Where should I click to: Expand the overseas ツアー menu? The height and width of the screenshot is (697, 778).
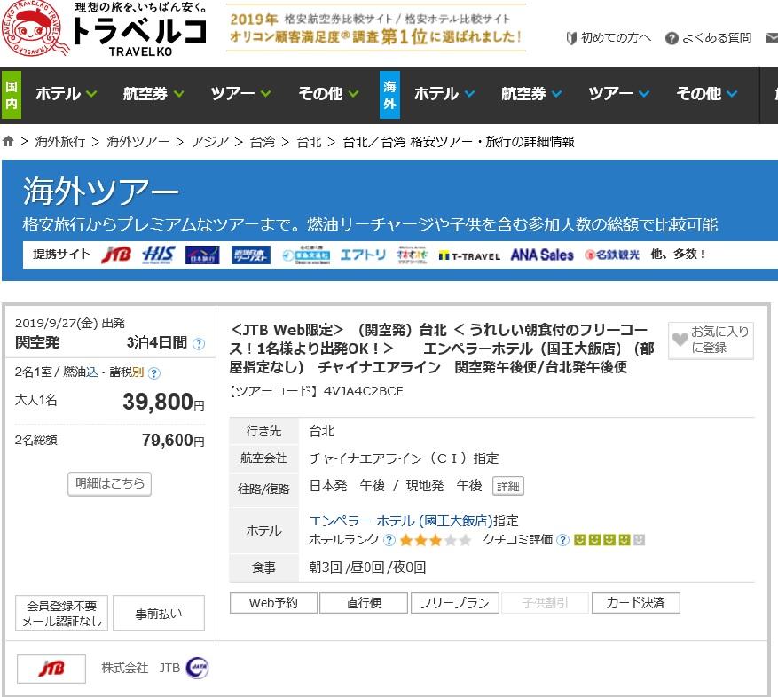[618, 94]
